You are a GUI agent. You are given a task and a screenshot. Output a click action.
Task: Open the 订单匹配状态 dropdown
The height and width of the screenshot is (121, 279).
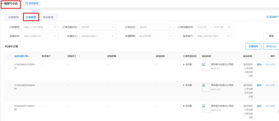tap(98, 27)
